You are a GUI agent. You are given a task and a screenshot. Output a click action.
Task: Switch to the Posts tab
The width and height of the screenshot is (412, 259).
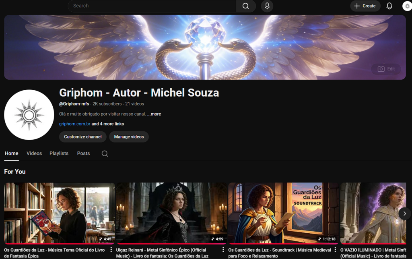[83, 153]
